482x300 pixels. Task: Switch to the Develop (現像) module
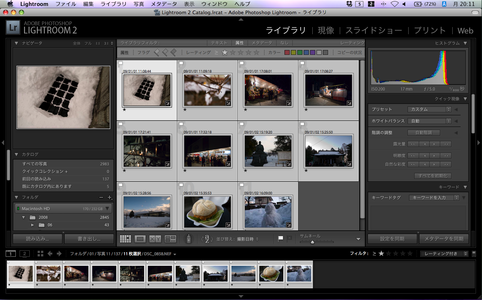[325, 30]
